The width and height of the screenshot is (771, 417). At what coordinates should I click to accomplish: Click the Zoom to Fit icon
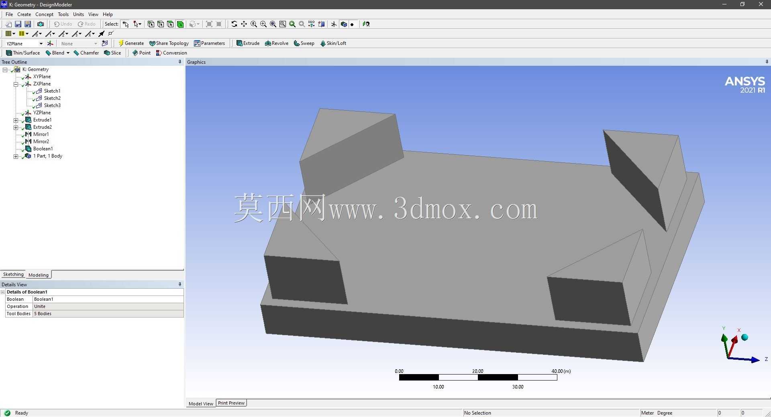(273, 24)
